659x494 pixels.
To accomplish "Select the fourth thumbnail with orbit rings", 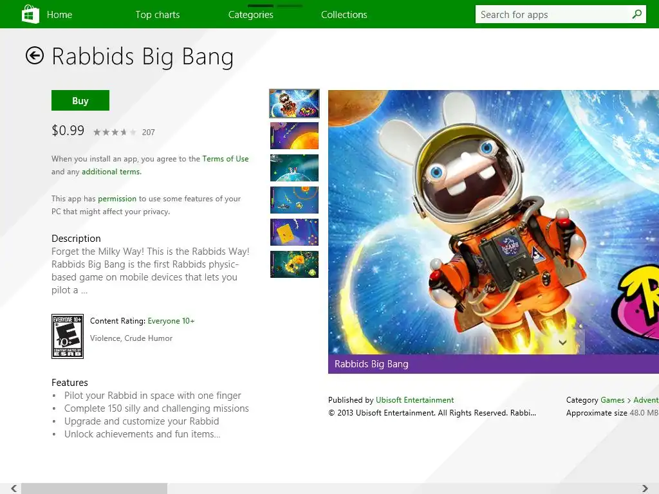I will click(x=294, y=200).
